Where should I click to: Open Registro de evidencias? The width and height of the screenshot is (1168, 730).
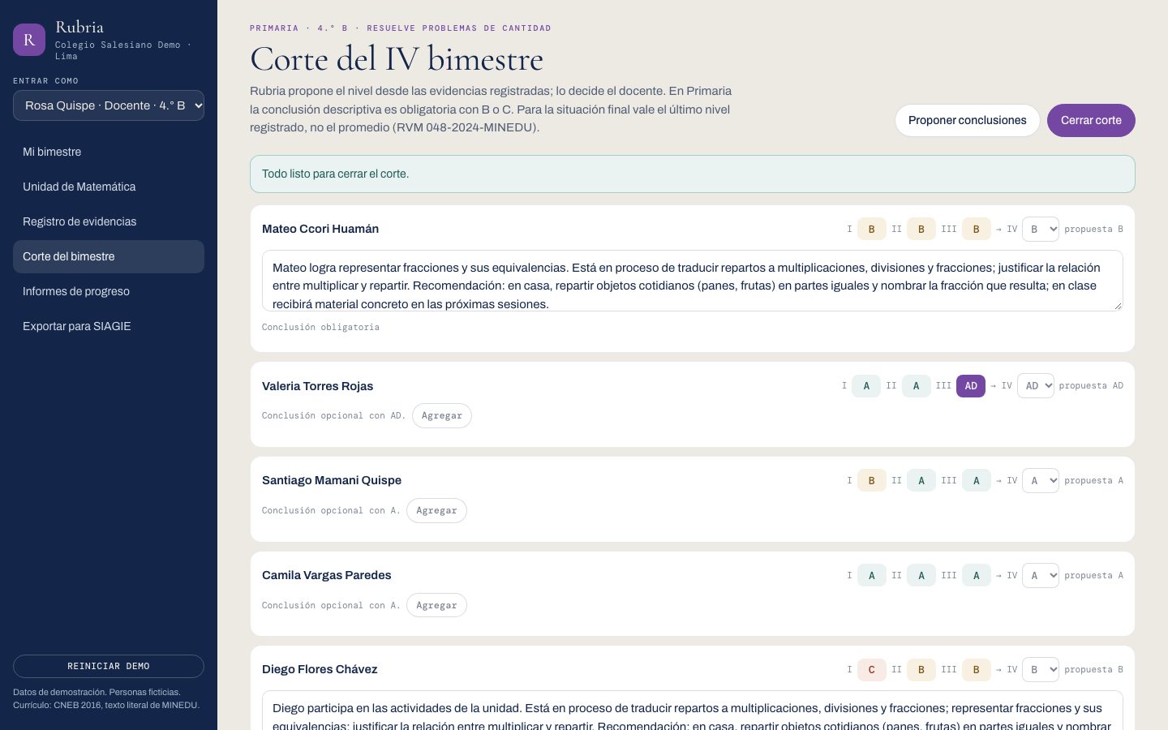pyautogui.click(x=109, y=221)
